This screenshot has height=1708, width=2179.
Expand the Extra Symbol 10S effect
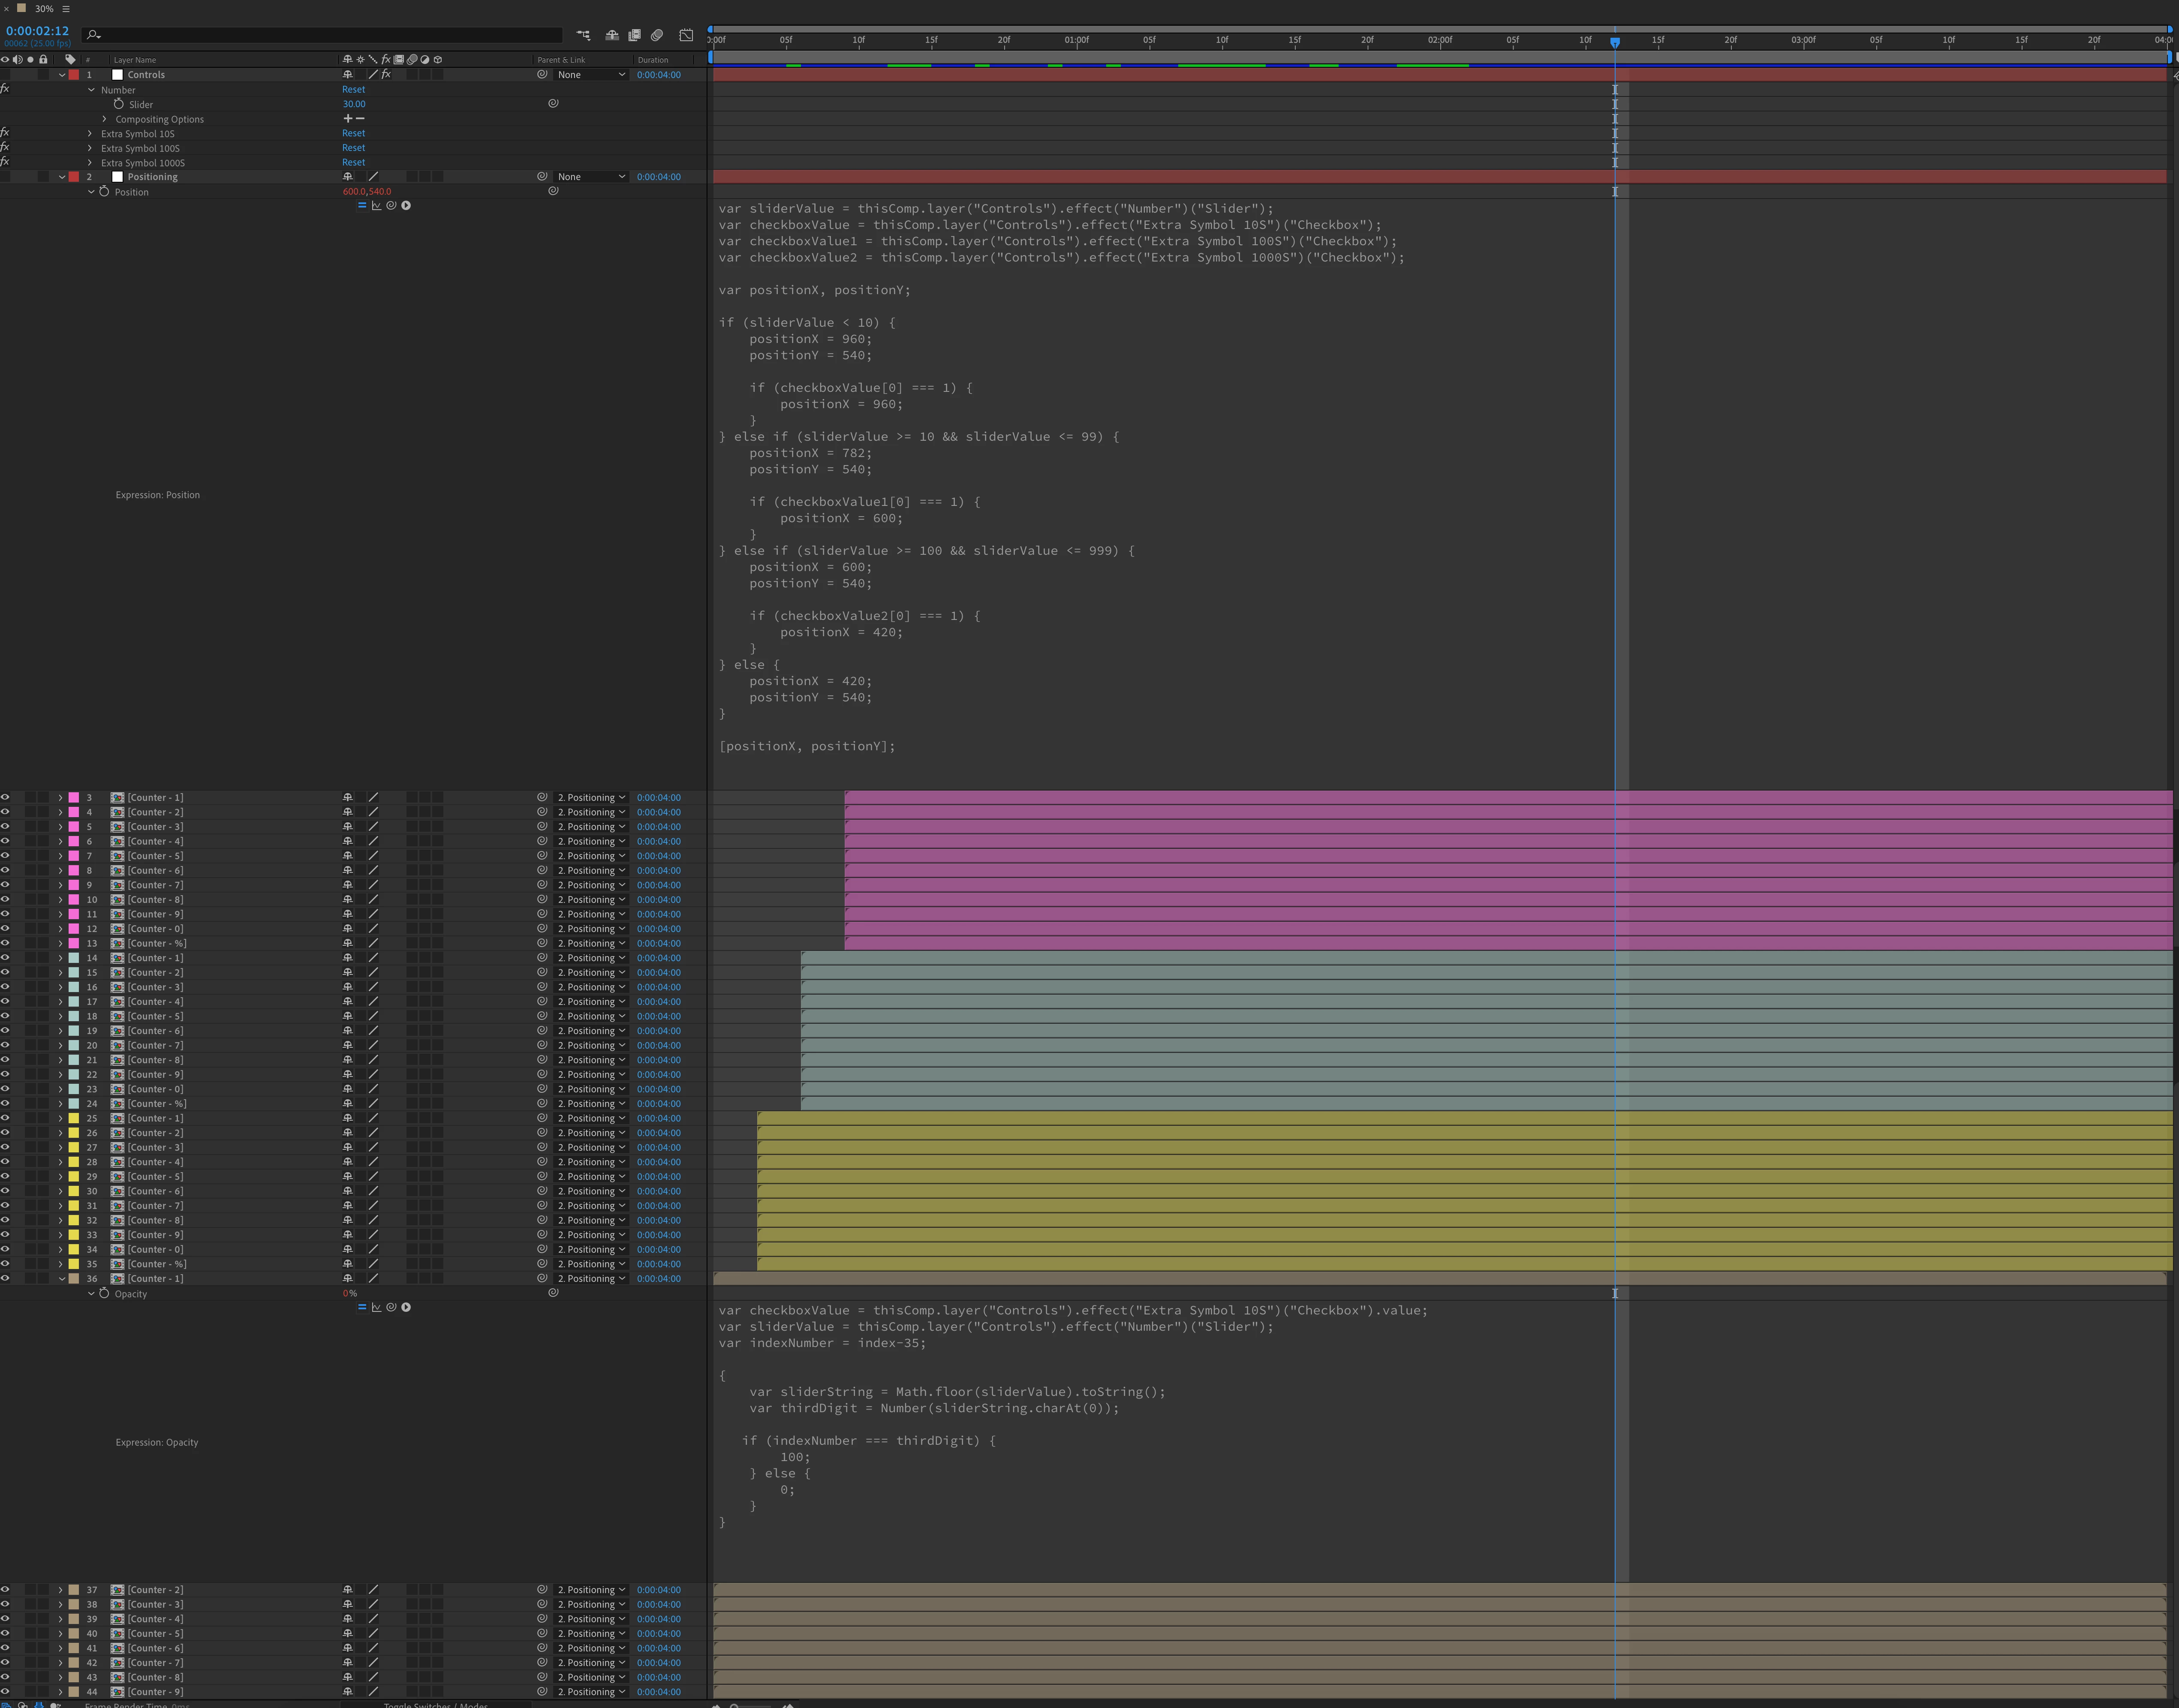(90, 134)
